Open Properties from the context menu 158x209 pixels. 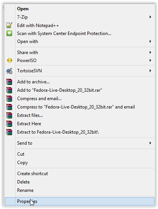(80, 201)
